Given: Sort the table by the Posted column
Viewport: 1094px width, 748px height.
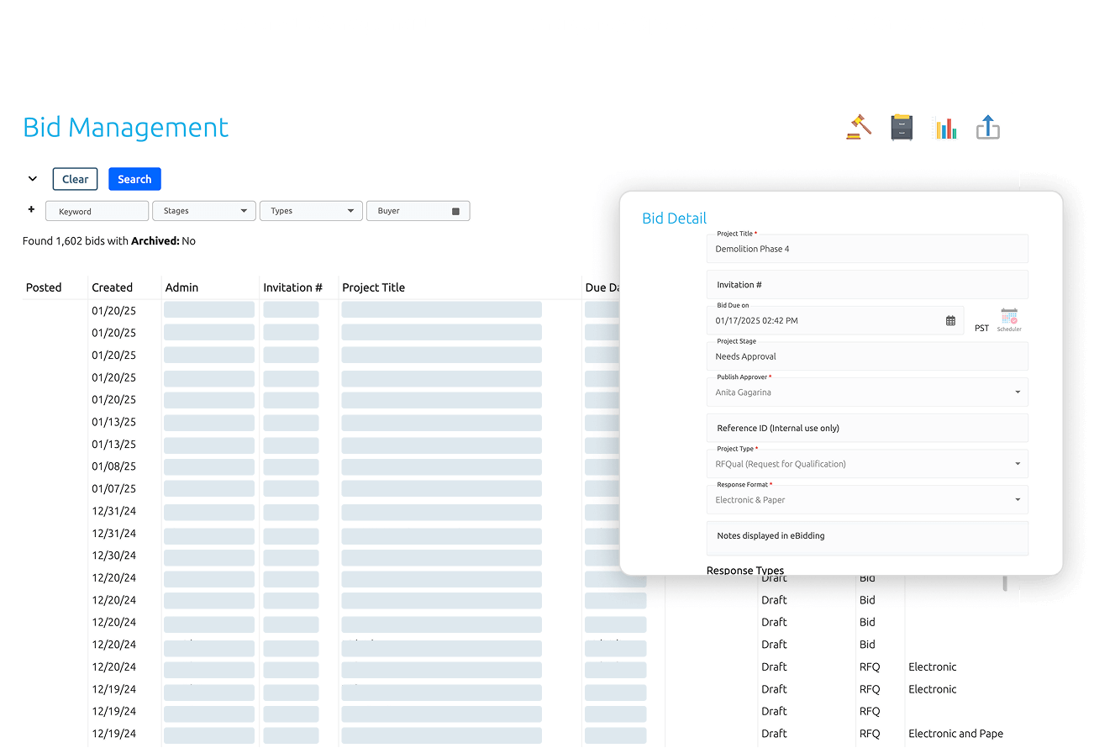Looking at the screenshot, I should tap(43, 287).
